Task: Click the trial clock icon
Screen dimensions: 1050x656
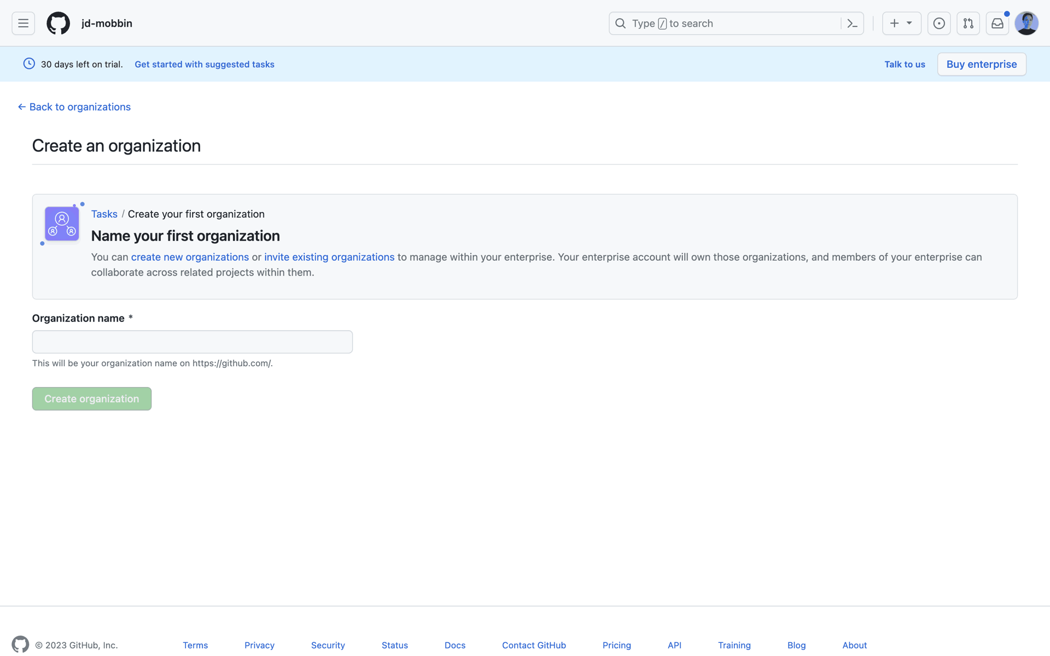Action: pyautogui.click(x=29, y=64)
